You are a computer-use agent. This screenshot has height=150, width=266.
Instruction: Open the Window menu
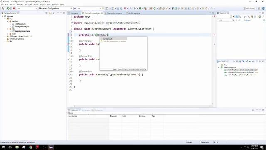click(x=55, y=5)
